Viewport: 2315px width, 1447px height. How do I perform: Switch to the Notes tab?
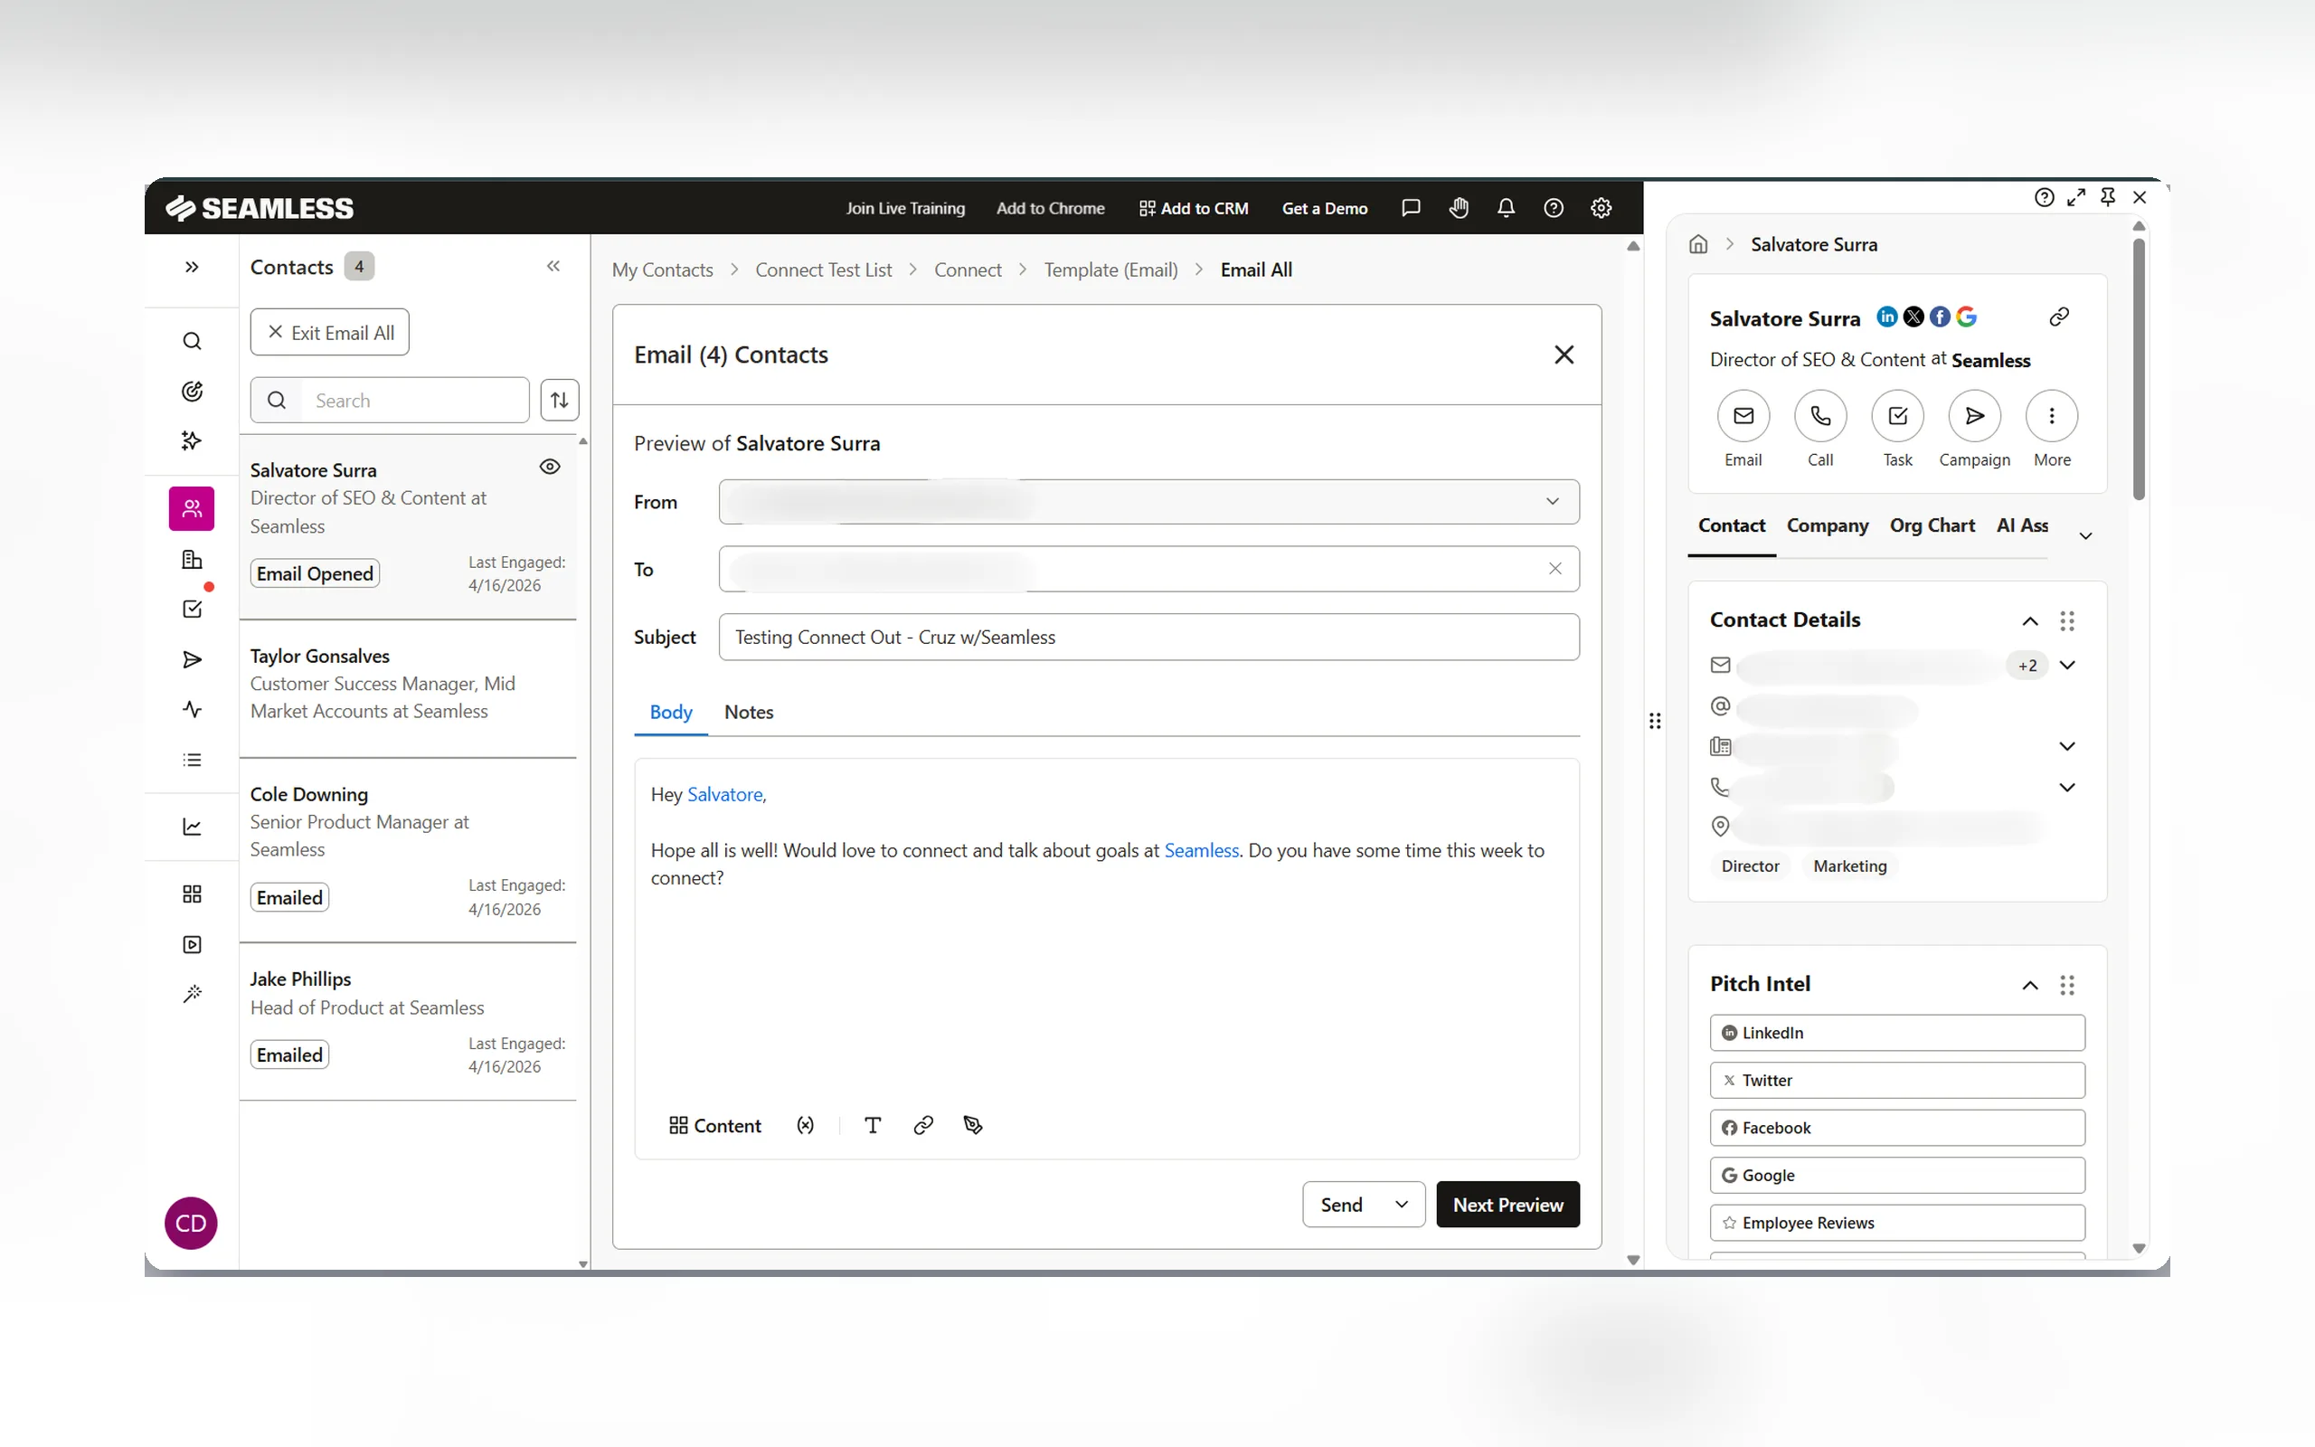(749, 712)
